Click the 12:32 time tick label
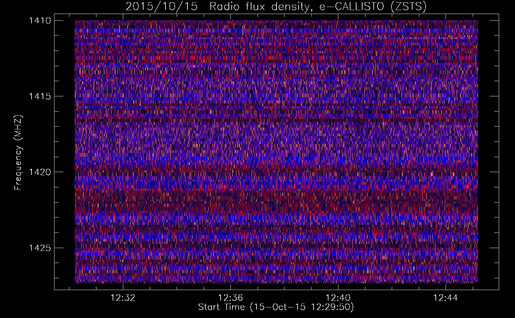This screenshot has width=515, height=318. click(x=123, y=298)
